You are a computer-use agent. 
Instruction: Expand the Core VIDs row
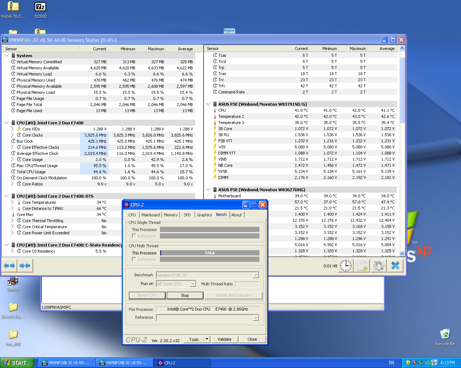(12, 129)
